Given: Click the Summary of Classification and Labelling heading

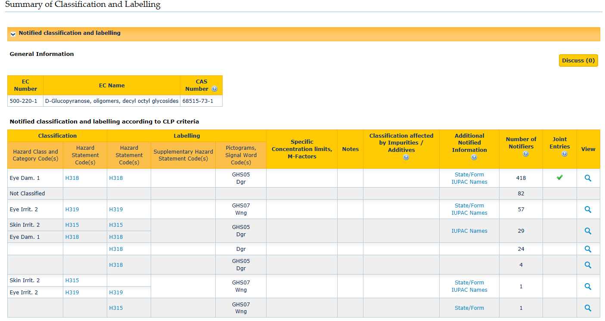Looking at the screenshot, I should pyautogui.click(x=83, y=5).
